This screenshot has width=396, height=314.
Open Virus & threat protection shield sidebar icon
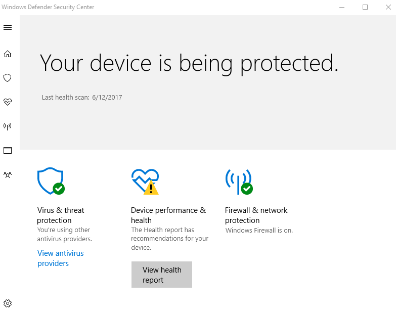[x=8, y=78]
